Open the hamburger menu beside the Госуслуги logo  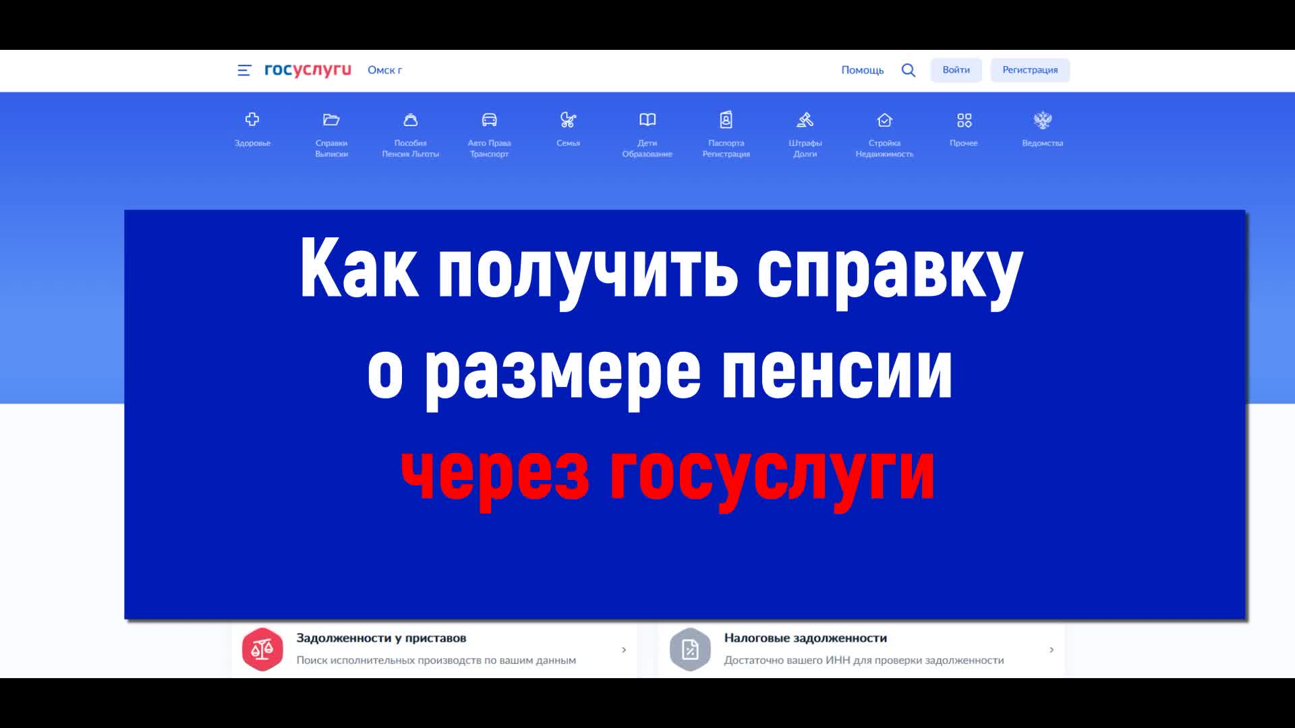[244, 70]
